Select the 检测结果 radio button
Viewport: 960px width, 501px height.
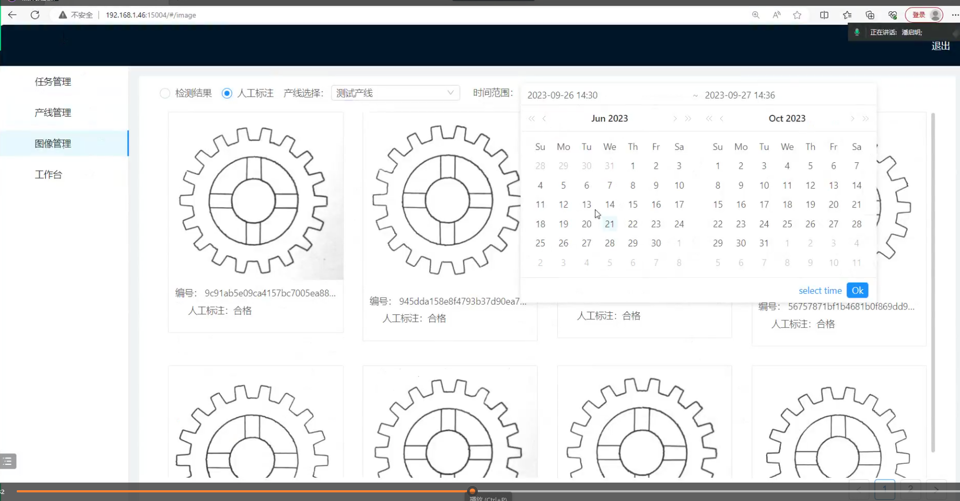click(x=165, y=93)
